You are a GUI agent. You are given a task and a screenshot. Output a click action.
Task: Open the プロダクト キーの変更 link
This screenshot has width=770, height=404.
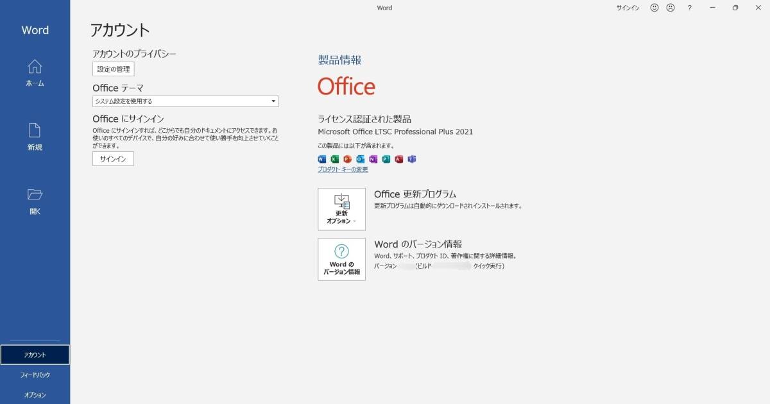(x=343, y=170)
